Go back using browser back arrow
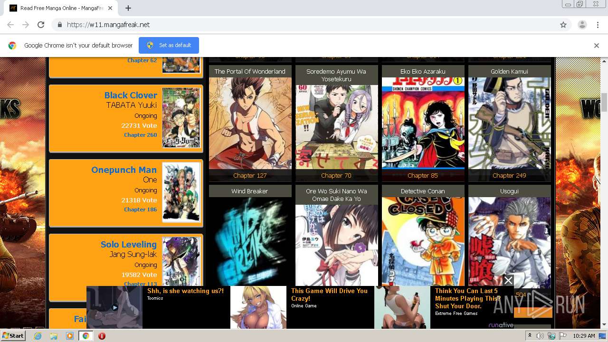Screen dimensions: 608x342 coord(10,25)
